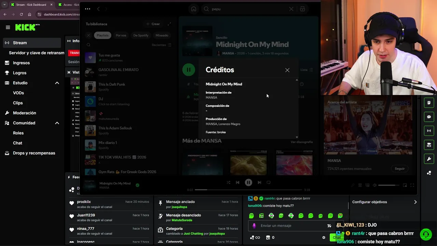Select the 'Por vos' filter chip

[x=121, y=35]
